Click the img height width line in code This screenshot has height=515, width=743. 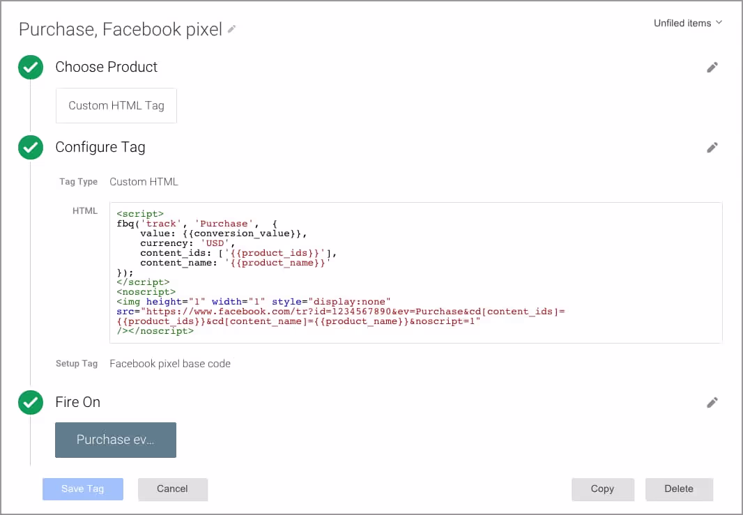tap(254, 302)
